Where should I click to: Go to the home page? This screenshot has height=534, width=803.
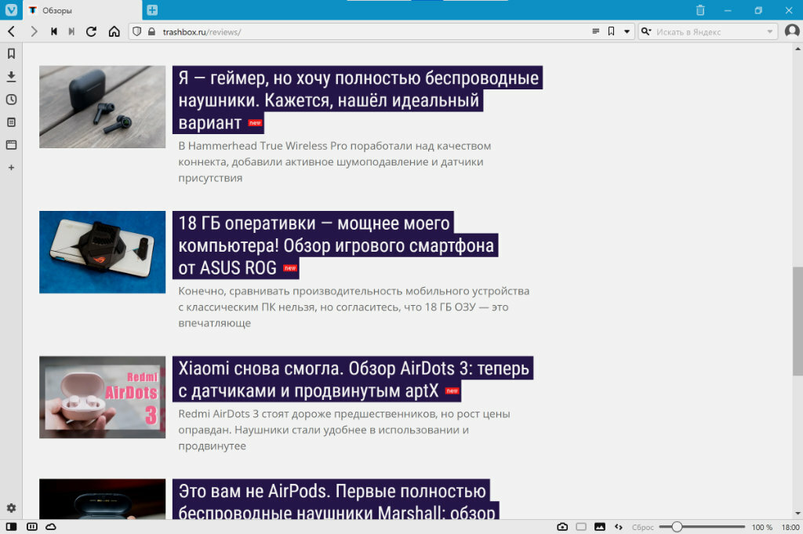[x=114, y=31]
